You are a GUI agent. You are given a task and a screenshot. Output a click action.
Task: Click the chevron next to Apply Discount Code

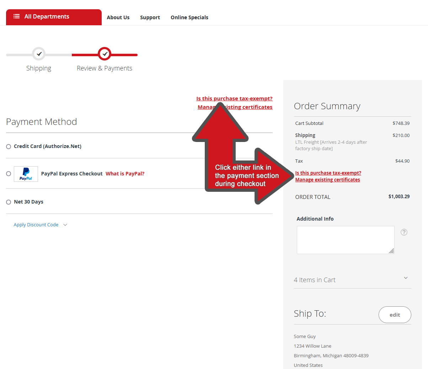click(65, 225)
